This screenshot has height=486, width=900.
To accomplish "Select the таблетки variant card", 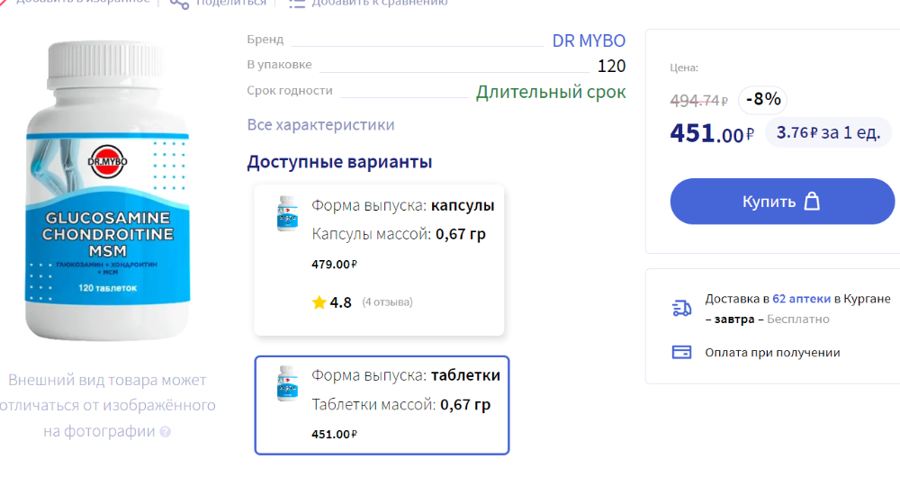I will point(382,405).
